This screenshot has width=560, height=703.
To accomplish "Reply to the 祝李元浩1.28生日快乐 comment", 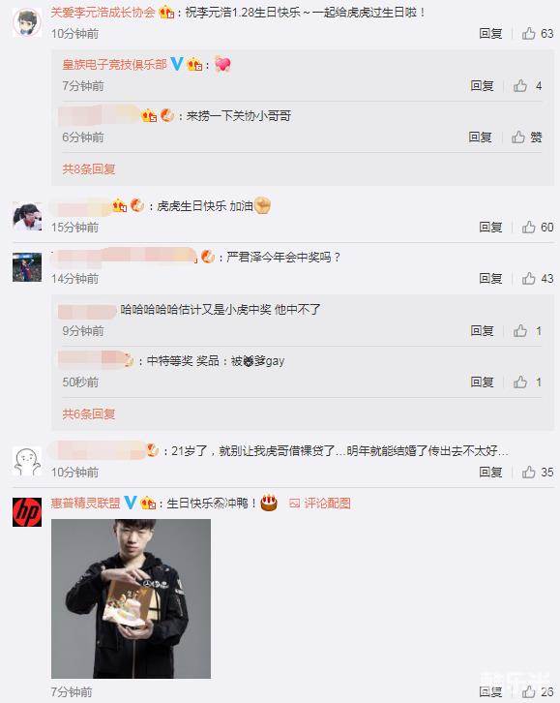I will 490,34.
